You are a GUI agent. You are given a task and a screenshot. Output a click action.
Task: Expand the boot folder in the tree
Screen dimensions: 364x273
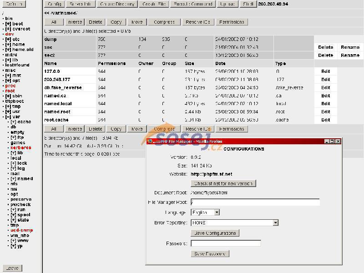(x=8, y=24)
